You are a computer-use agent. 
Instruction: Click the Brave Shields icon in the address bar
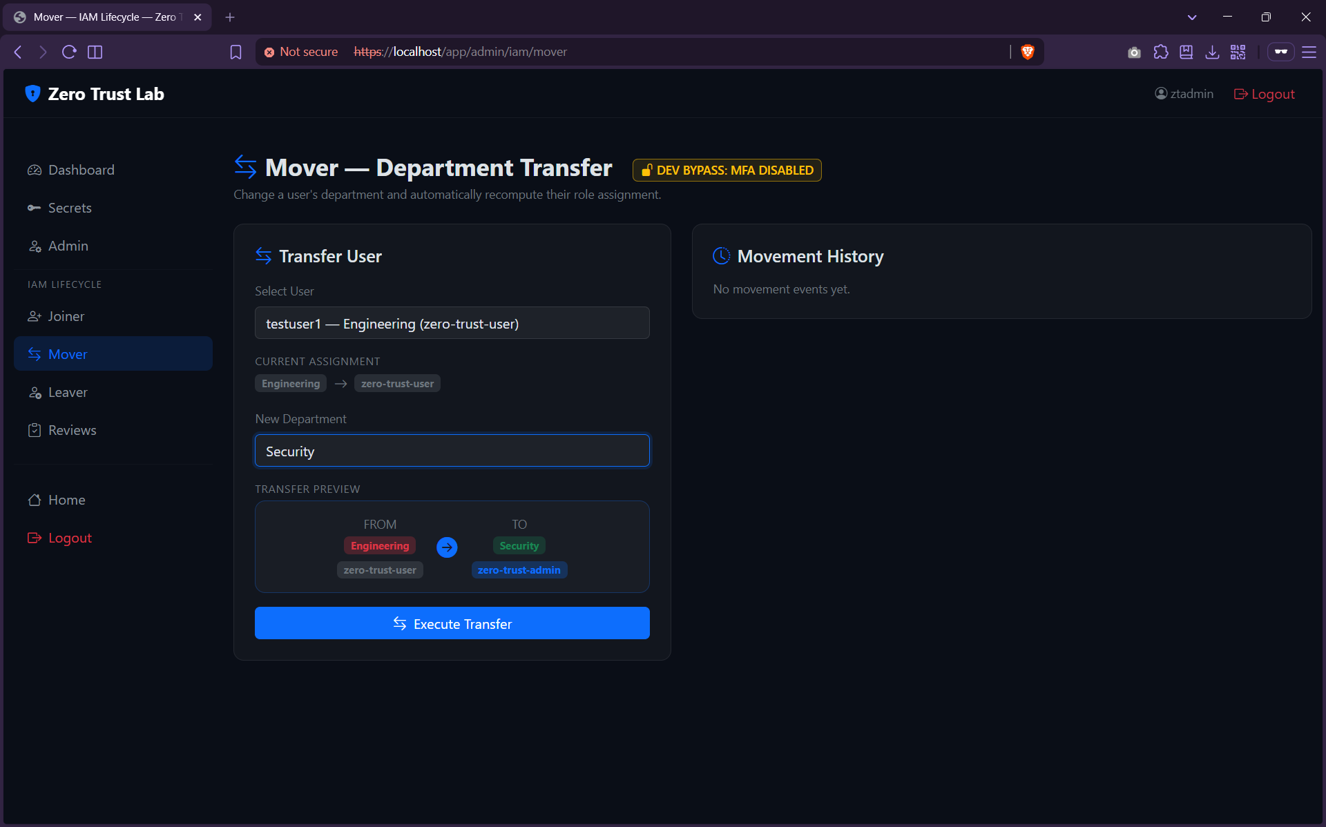(x=1027, y=52)
